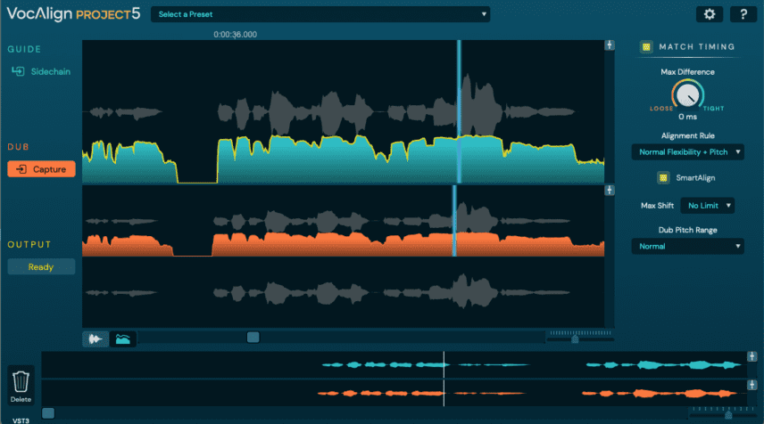The image size is (764, 424).
Task: Click the Sidechain input icon
Action: pyautogui.click(x=18, y=71)
